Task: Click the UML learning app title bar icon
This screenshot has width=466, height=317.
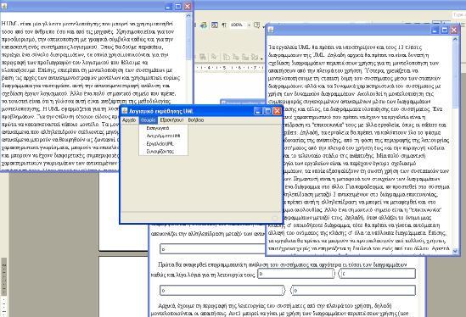Action: 125,111
